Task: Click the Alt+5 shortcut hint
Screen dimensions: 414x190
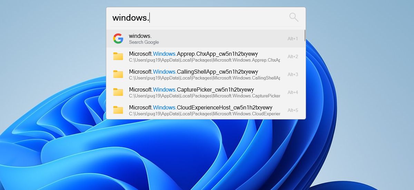Action: (x=293, y=110)
